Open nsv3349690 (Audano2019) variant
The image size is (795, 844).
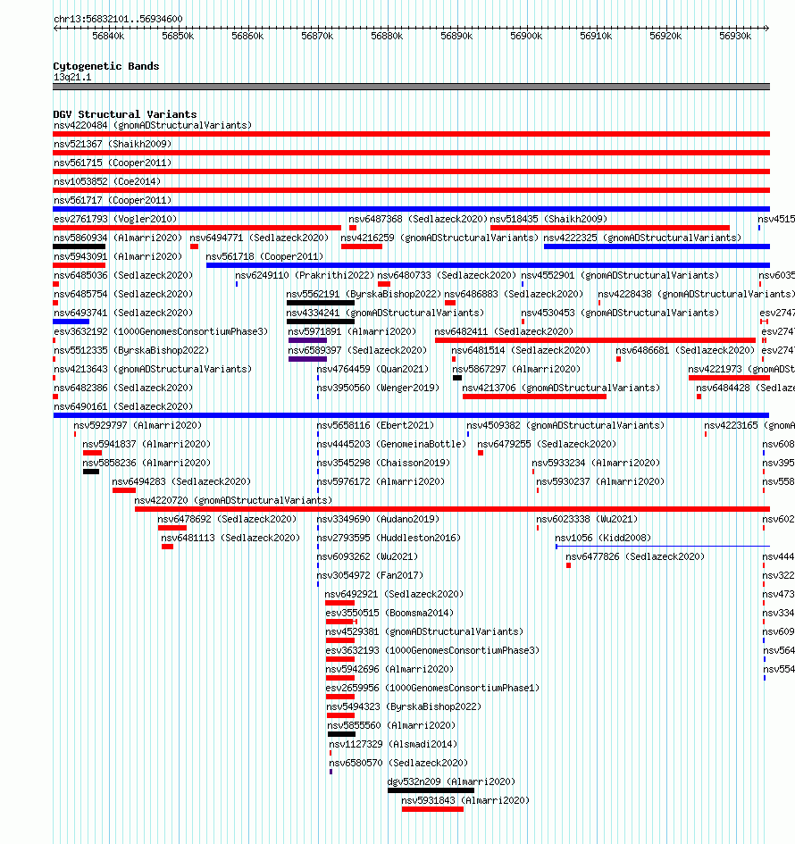(378, 520)
